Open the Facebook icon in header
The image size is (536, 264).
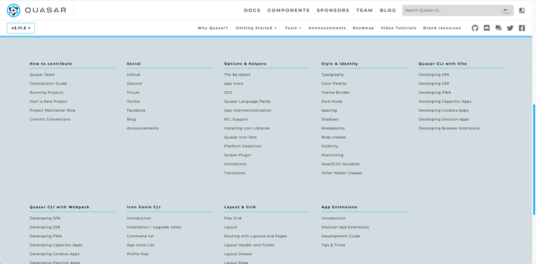tap(522, 28)
